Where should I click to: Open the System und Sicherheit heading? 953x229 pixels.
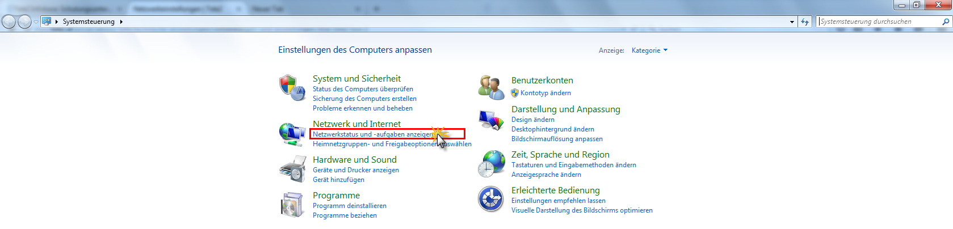[x=356, y=79]
